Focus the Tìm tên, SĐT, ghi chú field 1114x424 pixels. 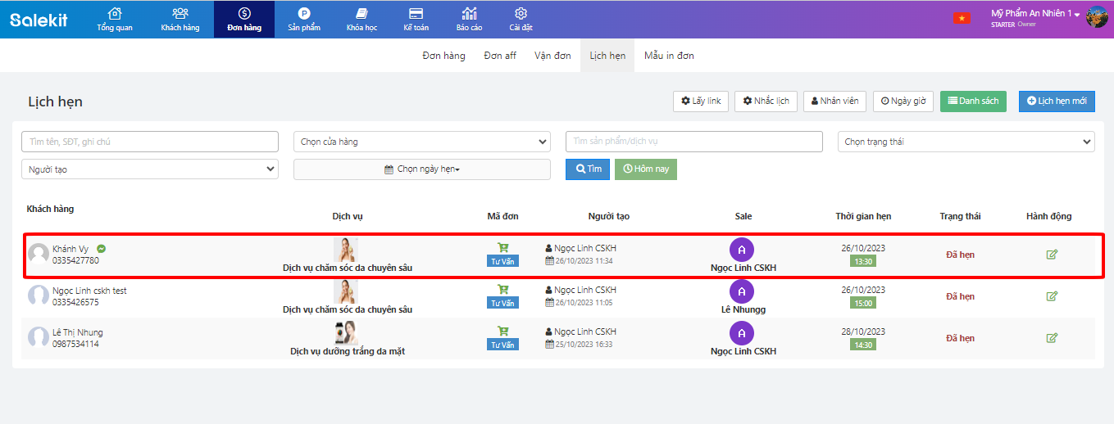tap(149, 142)
